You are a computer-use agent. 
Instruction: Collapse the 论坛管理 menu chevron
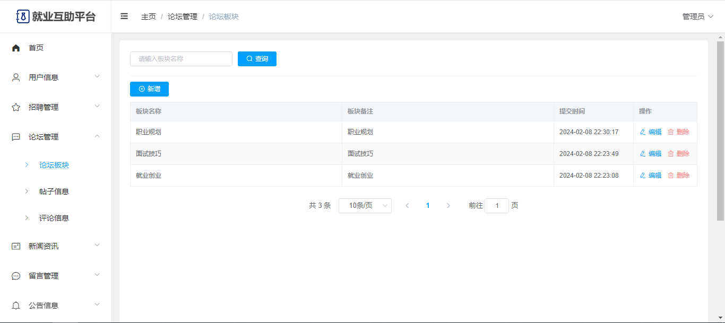point(97,136)
